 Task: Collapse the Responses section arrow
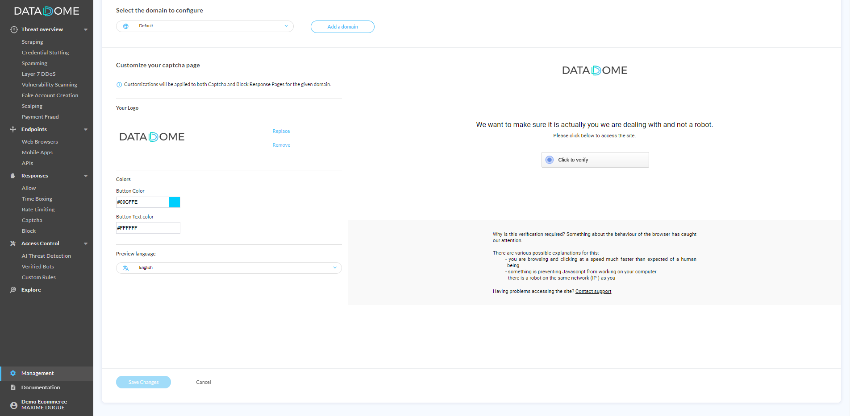point(86,176)
